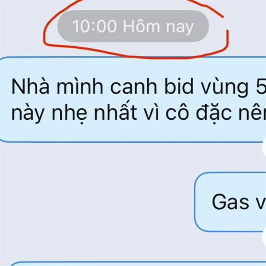The height and width of the screenshot is (266, 266).
Task: Click the words "này nhẹ nhất" on the second line
Action: coord(74,113)
